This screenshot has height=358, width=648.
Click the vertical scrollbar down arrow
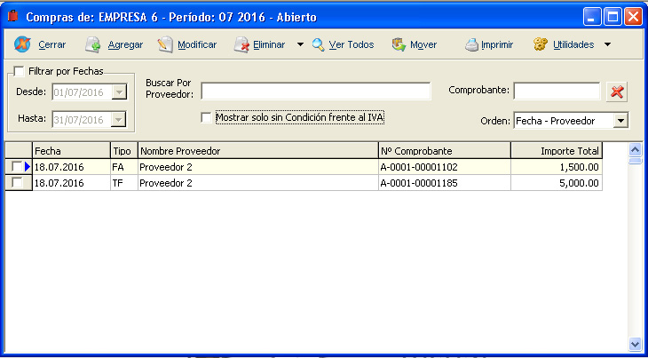(x=635, y=343)
